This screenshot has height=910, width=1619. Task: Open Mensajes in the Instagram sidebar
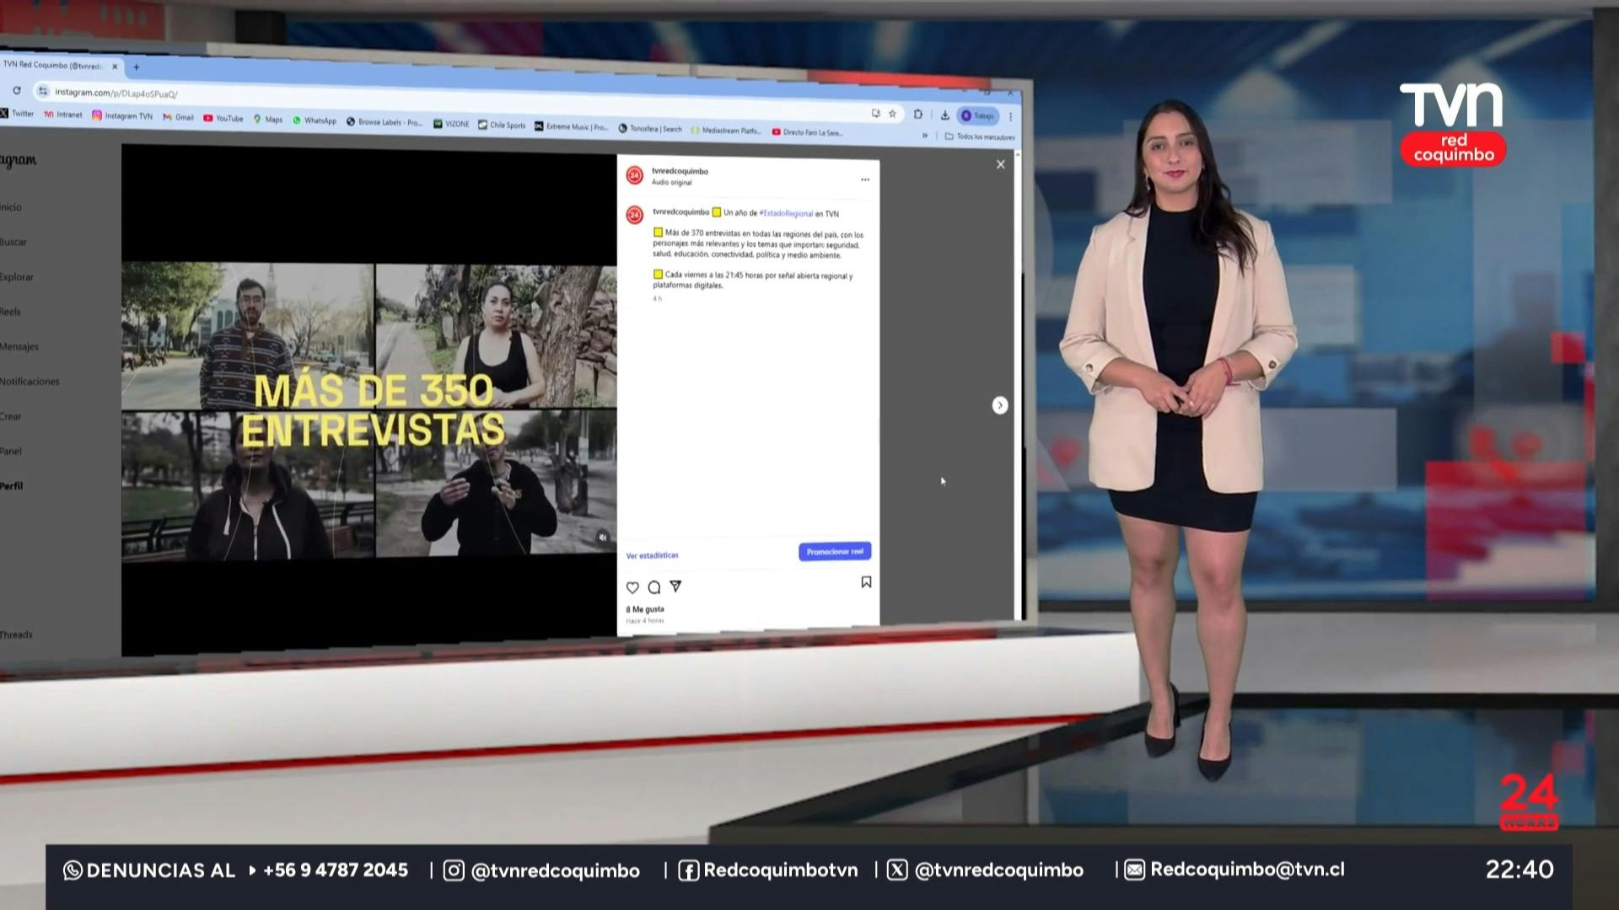(x=19, y=347)
